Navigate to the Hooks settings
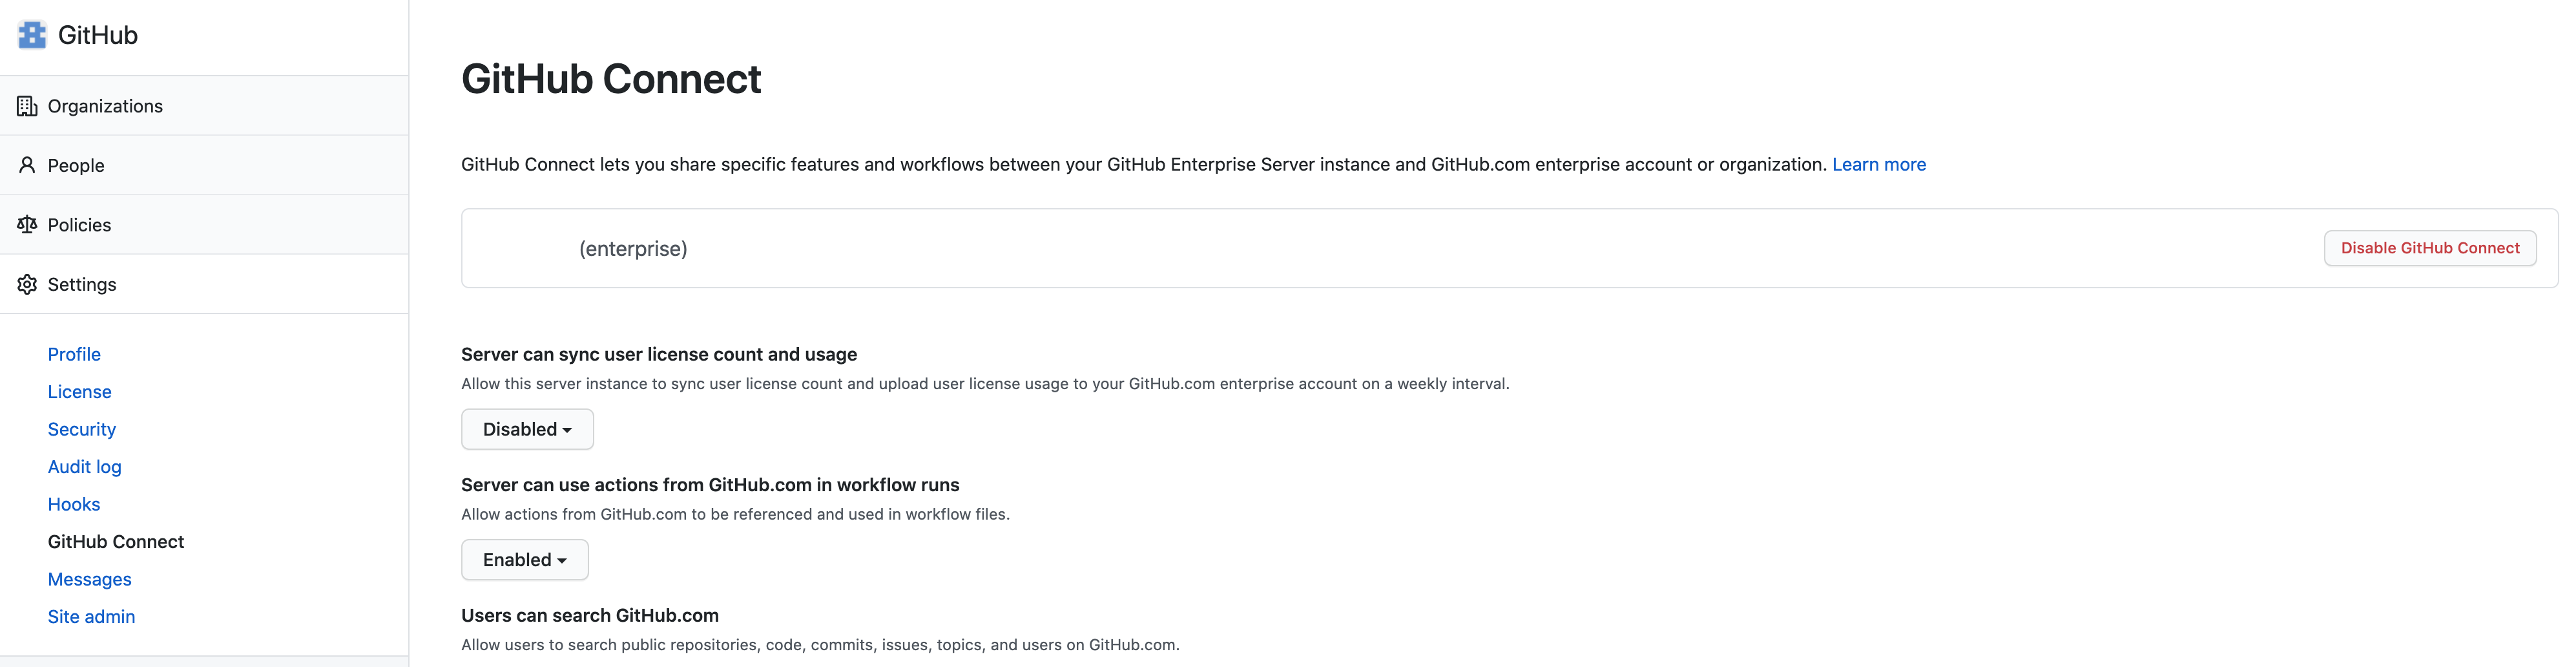The height and width of the screenshot is (667, 2576). click(x=74, y=504)
